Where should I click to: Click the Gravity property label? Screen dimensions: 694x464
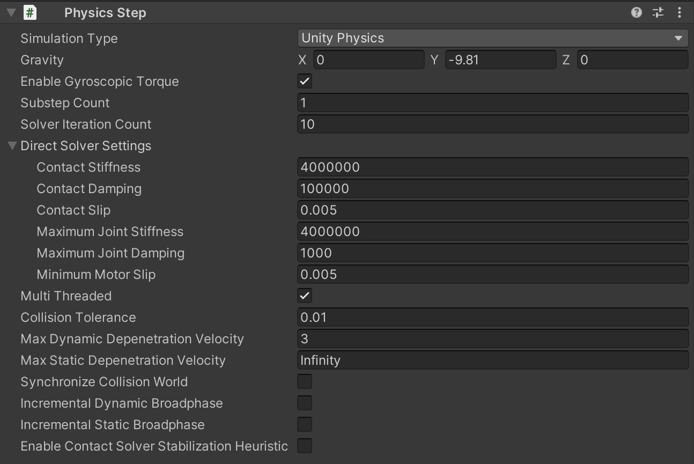pos(42,60)
